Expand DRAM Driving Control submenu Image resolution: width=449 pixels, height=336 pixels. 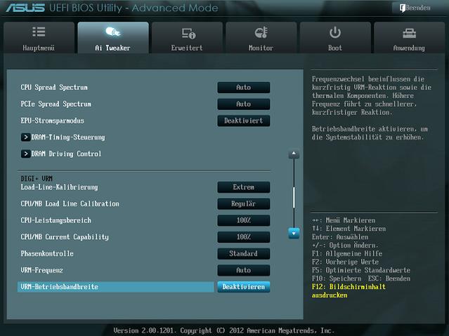tap(61, 154)
